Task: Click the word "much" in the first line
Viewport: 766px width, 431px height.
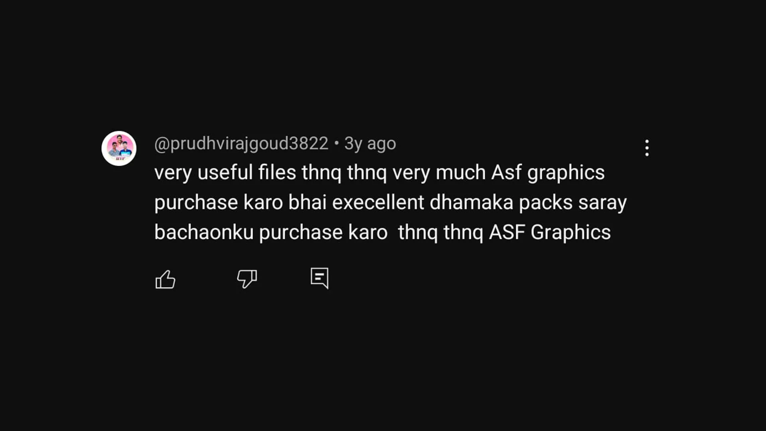Action: [460, 173]
